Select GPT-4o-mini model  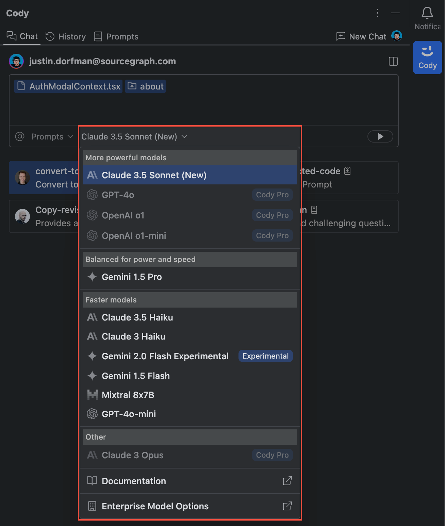190,414
